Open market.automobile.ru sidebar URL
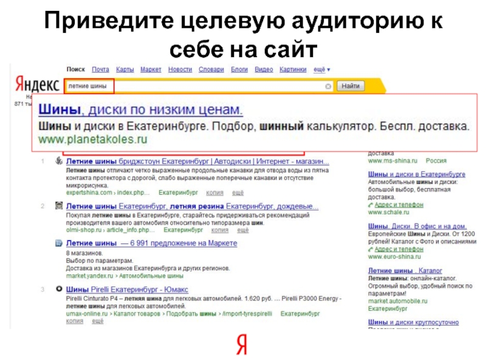 tap(398, 301)
